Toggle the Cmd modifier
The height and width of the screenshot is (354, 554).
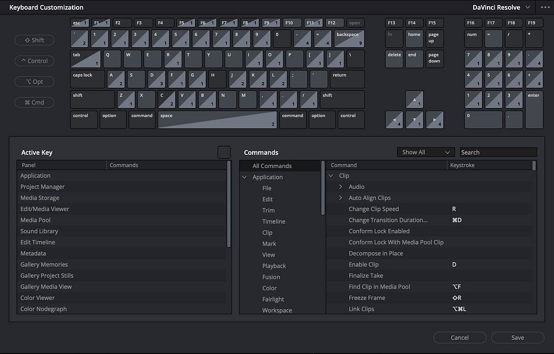[34, 102]
